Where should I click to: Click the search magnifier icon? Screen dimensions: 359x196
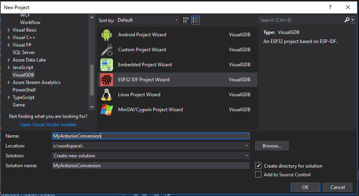tap(347, 20)
